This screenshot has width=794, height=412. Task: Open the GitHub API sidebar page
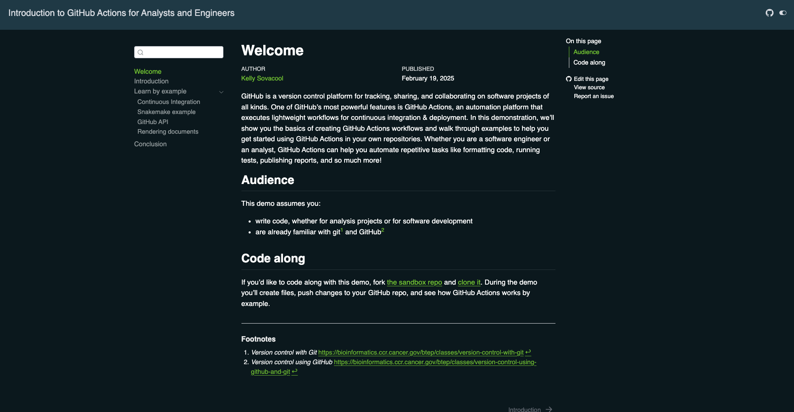153,122
